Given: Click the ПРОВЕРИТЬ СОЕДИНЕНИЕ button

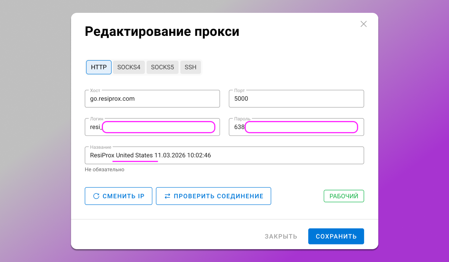Looking at the screenshot, I should [213, 196].
